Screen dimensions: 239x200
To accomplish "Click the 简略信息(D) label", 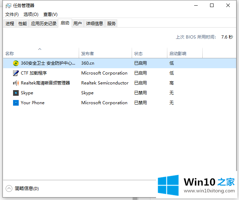I will coord(27,189).
